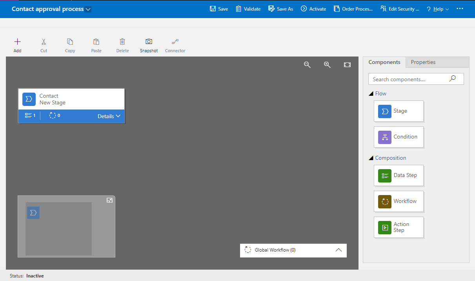Zoom in on the designer canvas
The image size is (475, 281).
point(327,65)
